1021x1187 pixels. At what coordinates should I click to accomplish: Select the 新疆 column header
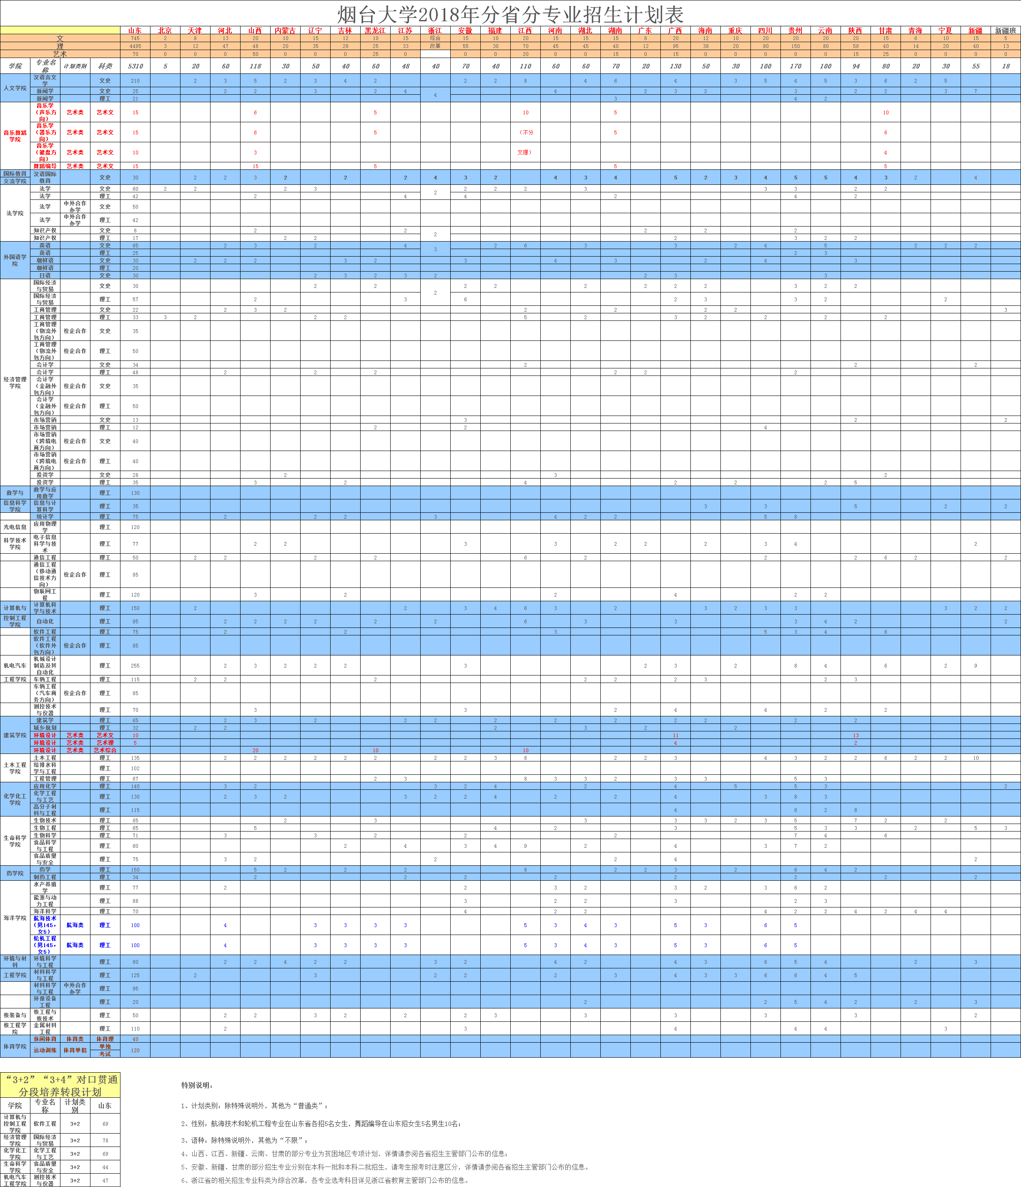976,30
